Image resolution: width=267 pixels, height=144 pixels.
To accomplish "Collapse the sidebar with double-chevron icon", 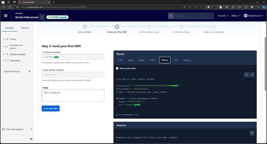I will coord(31,139).
